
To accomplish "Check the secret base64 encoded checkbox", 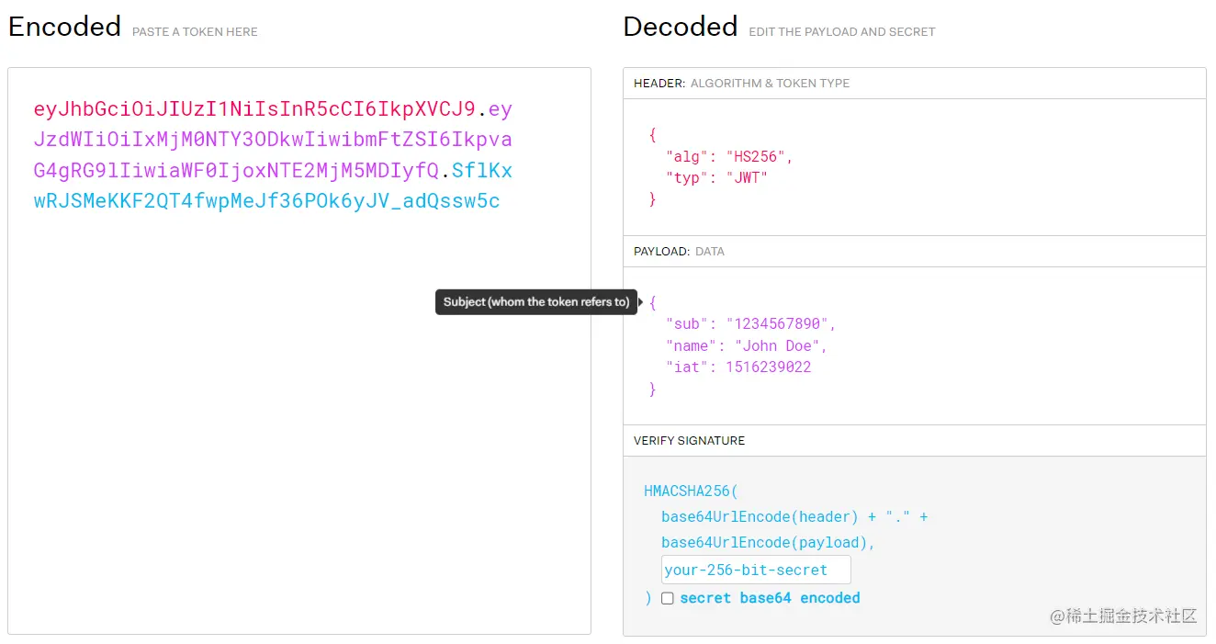I will click(x=668, y=598).
